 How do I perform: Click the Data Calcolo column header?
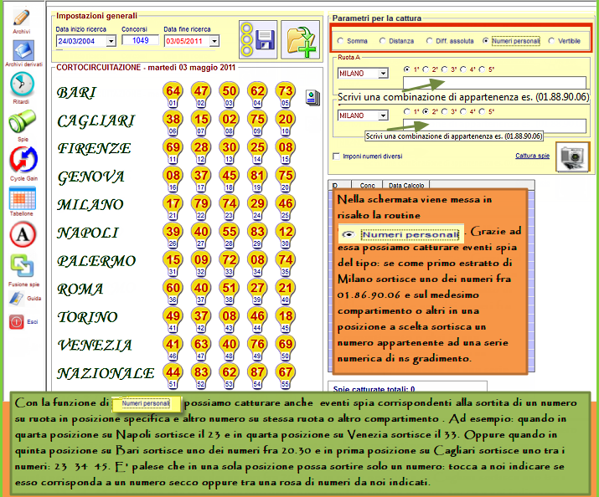pyautogui.click(x=406, y=185)
